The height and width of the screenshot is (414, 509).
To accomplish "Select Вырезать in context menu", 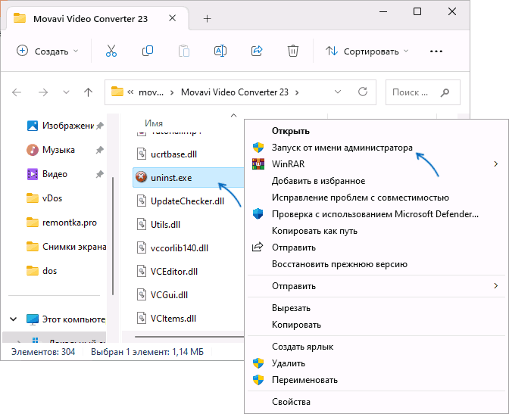I will tap(376, 308).
